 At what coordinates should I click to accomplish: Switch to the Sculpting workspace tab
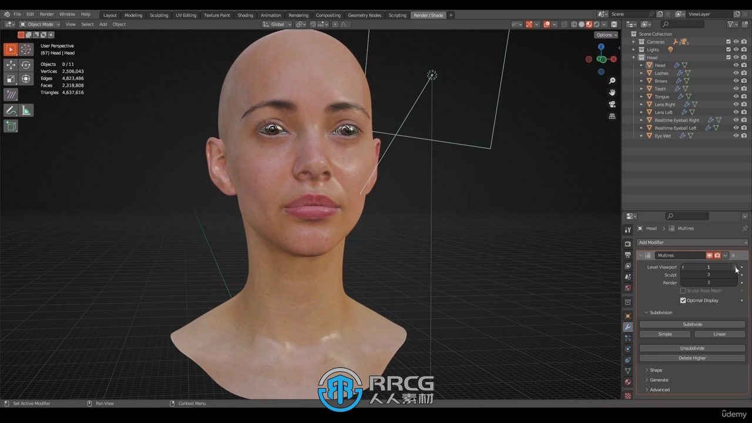(159, 15)
